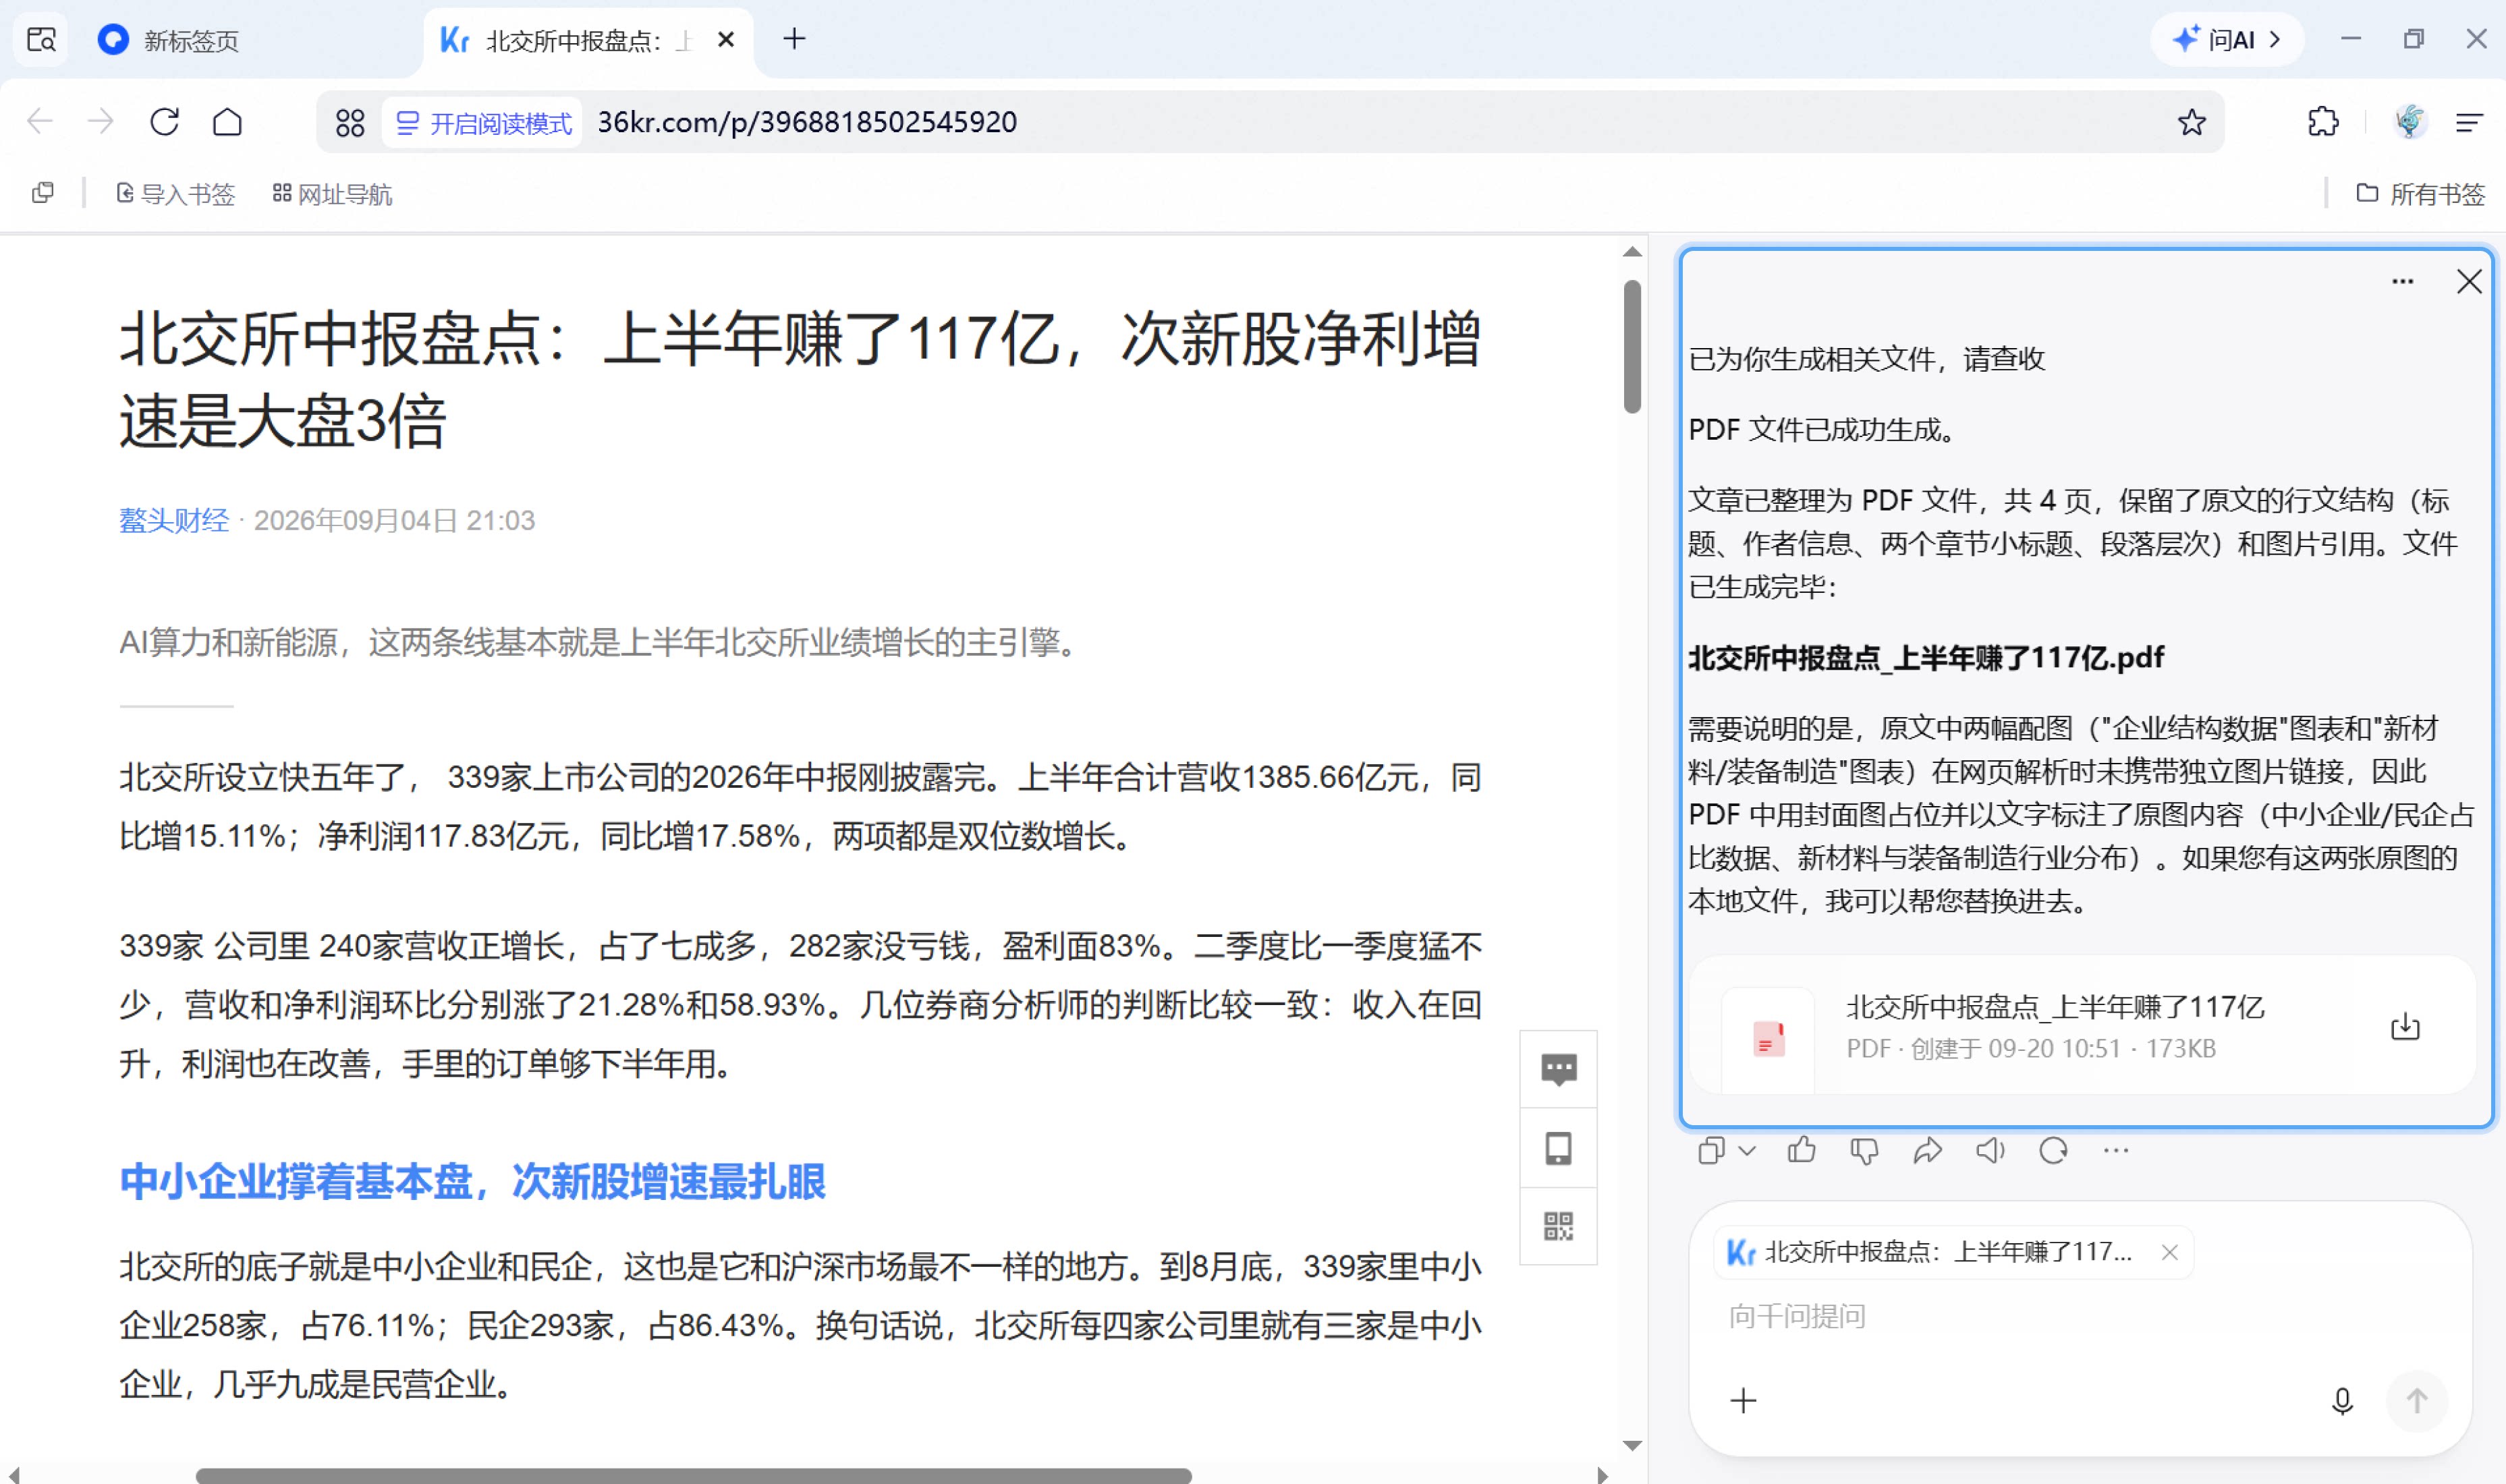Open the user profile avatar
Image resolution: width=2506 pixels, height=1484 pixels.
2410,122
